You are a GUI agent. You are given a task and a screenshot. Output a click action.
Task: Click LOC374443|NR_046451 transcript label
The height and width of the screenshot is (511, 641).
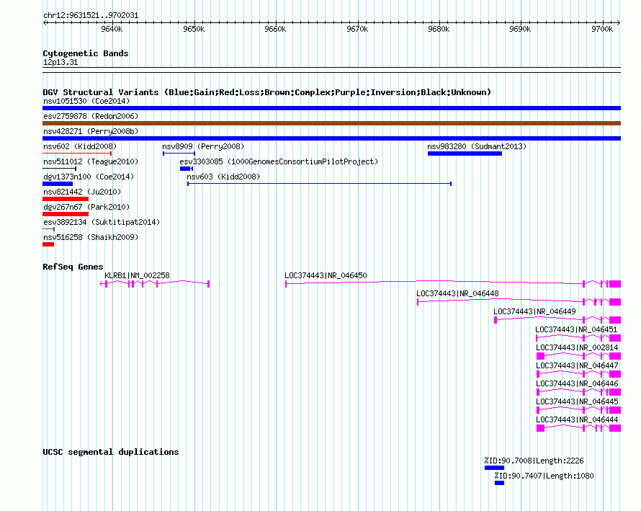pos(576,329)
